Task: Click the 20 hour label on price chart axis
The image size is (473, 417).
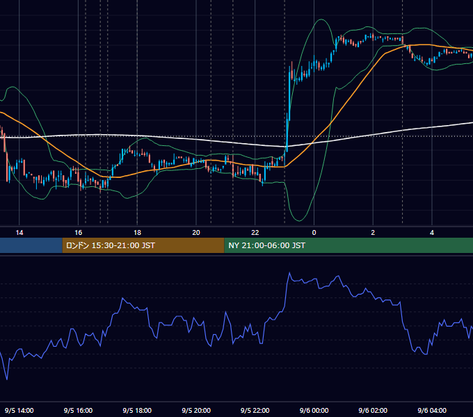Action: point(196,233)
